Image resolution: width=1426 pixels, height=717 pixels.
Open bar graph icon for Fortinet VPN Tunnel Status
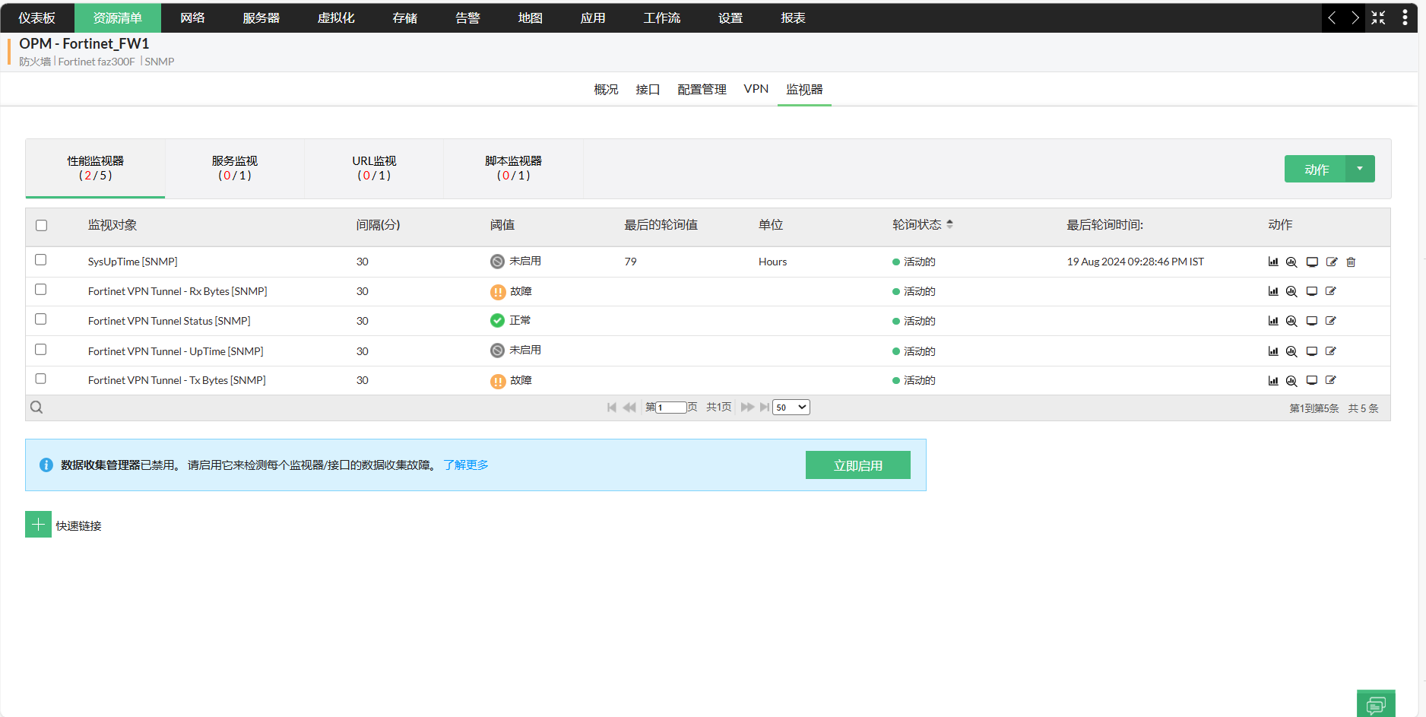coord(1273,321)
